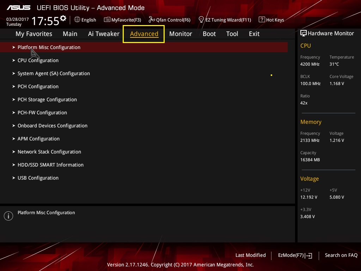Click the memory capacity value 16384 MB
The width and height of the screenshot is (361, 271).
pos(310,160)
